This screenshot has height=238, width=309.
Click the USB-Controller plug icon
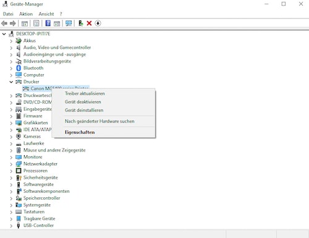pos(19,226)
